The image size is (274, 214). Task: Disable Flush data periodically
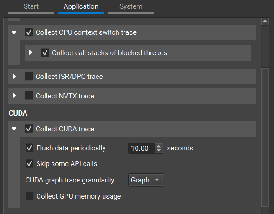coord(29,148)
